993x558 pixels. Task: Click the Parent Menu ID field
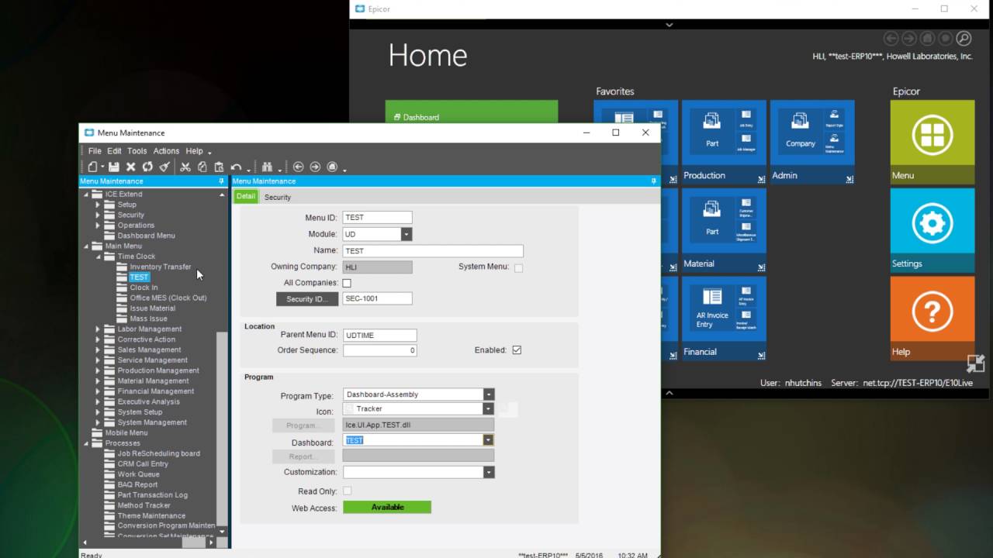(380, 336)
